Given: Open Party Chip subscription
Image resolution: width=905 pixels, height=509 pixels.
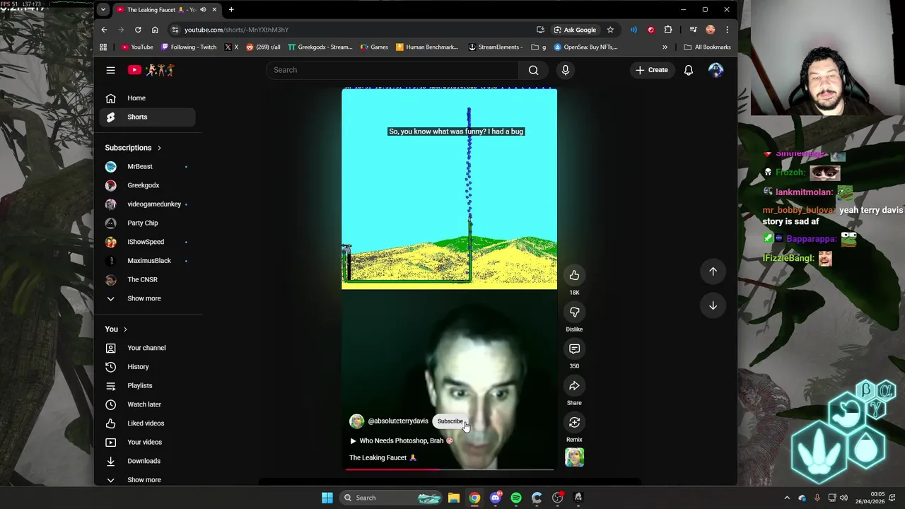Looking at the screenshot, I should click(x=146, y=223).
